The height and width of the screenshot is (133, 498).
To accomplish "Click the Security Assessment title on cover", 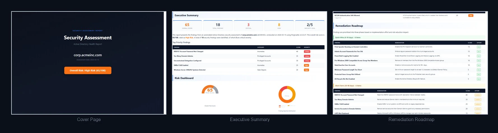I will 88,37.
